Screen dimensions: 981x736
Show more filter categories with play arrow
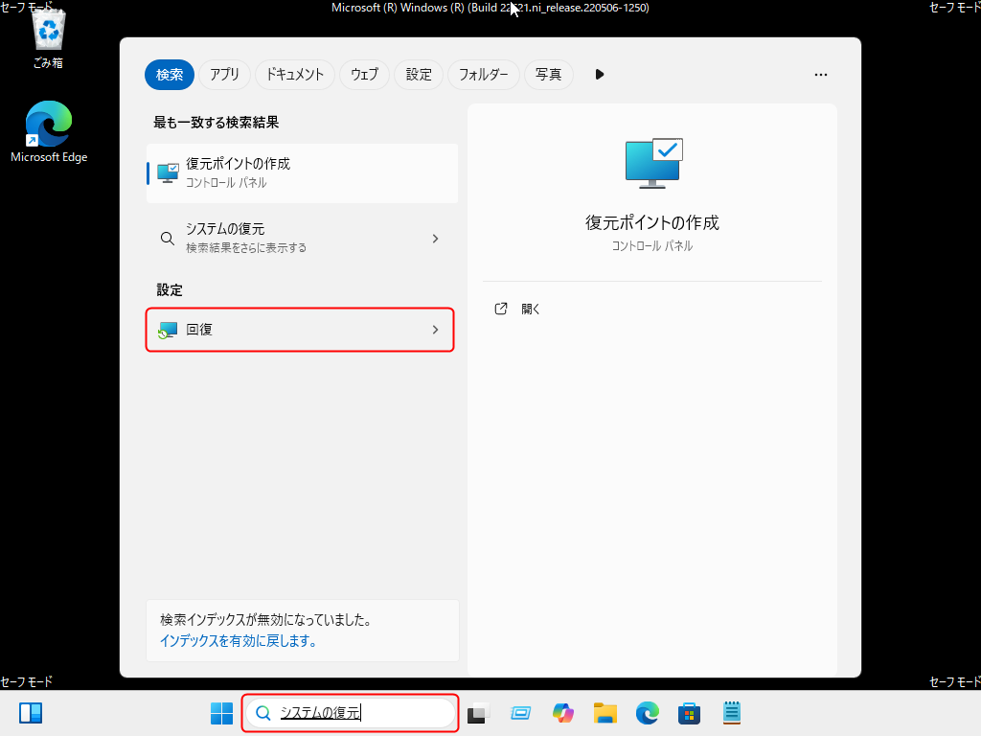(x=600, y=74)
